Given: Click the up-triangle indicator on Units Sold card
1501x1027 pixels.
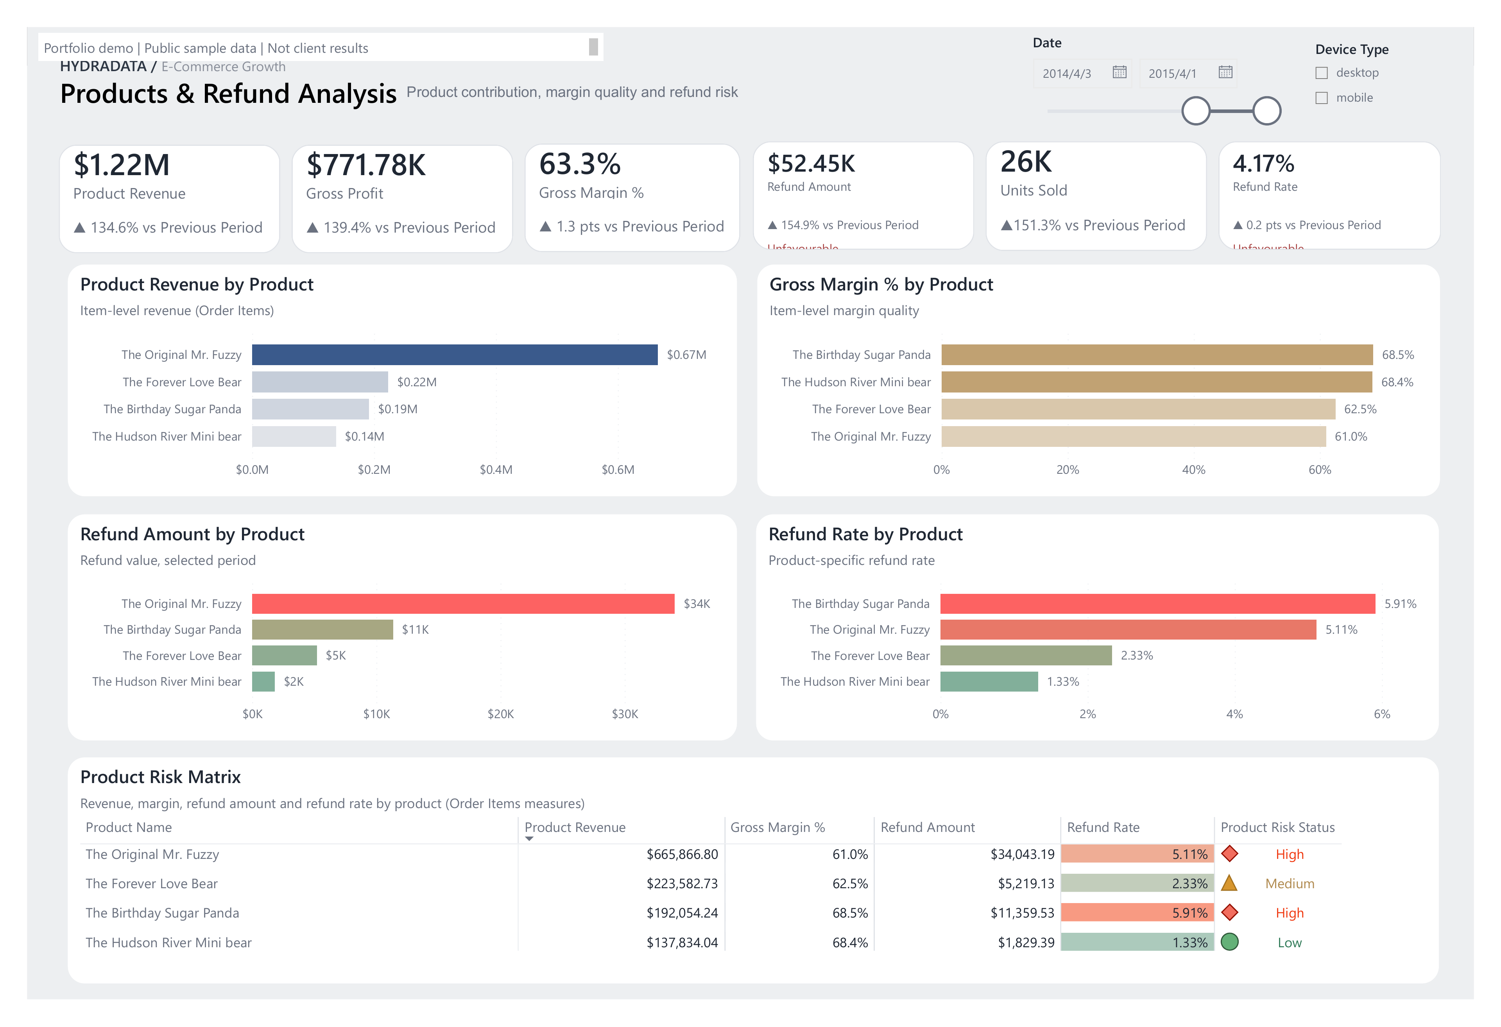Looking at the screenshot, I should tap(1006, 225).
